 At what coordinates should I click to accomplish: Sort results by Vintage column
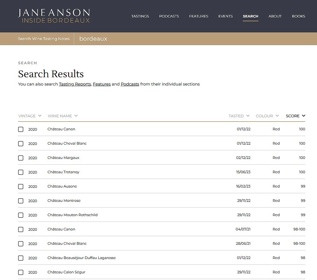[30, 116]
